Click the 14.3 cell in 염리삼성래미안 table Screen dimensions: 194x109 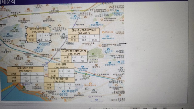(x=40, y=40)
